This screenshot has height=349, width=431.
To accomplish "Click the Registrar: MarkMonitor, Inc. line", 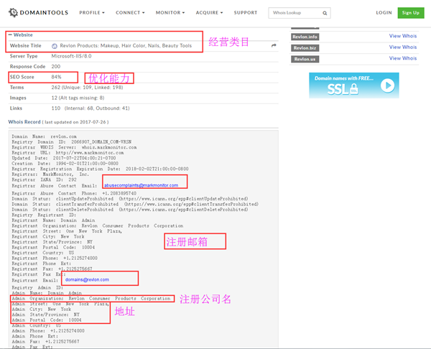I will [x=50, y=174].
